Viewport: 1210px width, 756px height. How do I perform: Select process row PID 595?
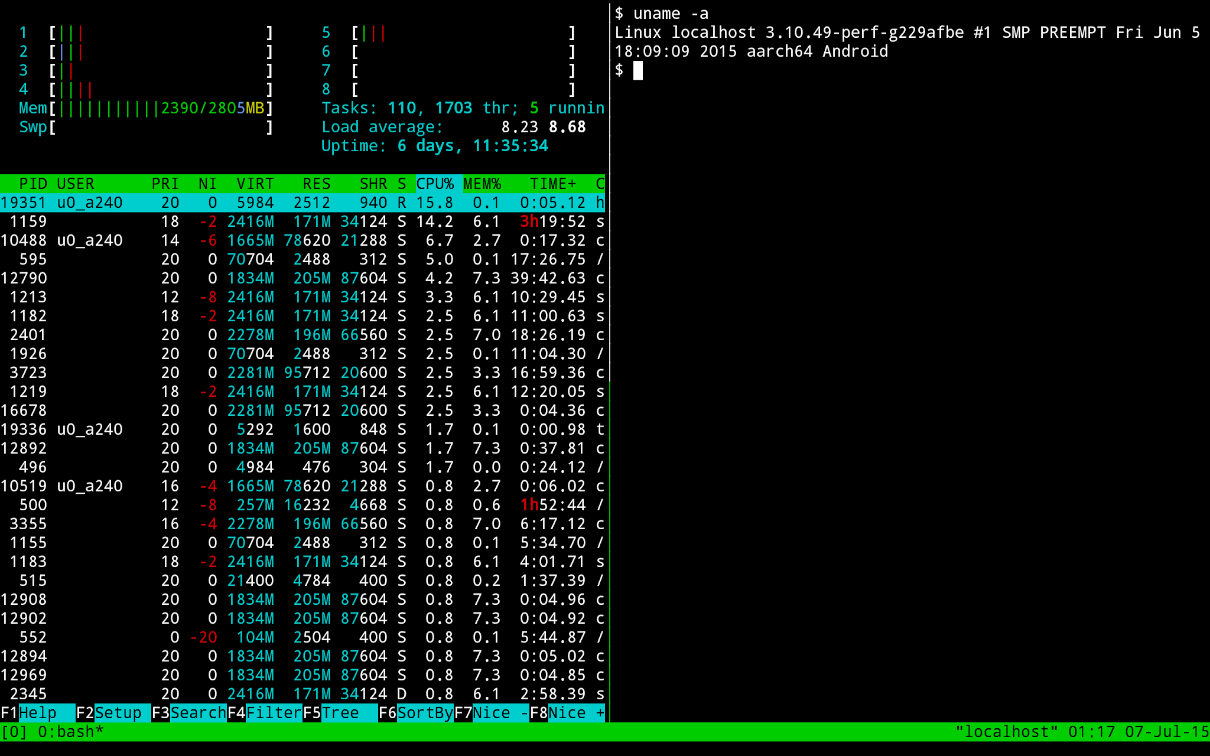(x=302, y=259)
